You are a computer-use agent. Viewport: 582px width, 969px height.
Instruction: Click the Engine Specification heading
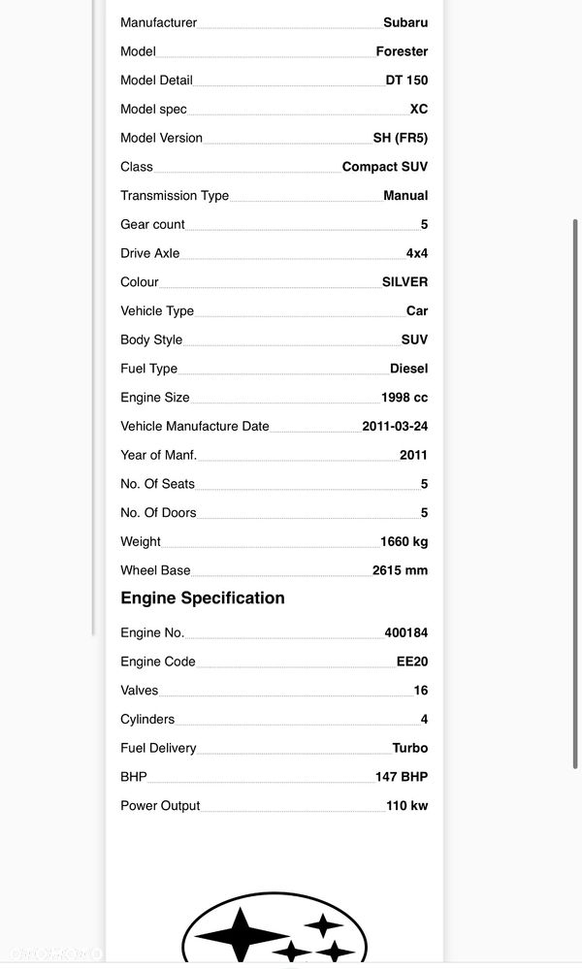203,598
